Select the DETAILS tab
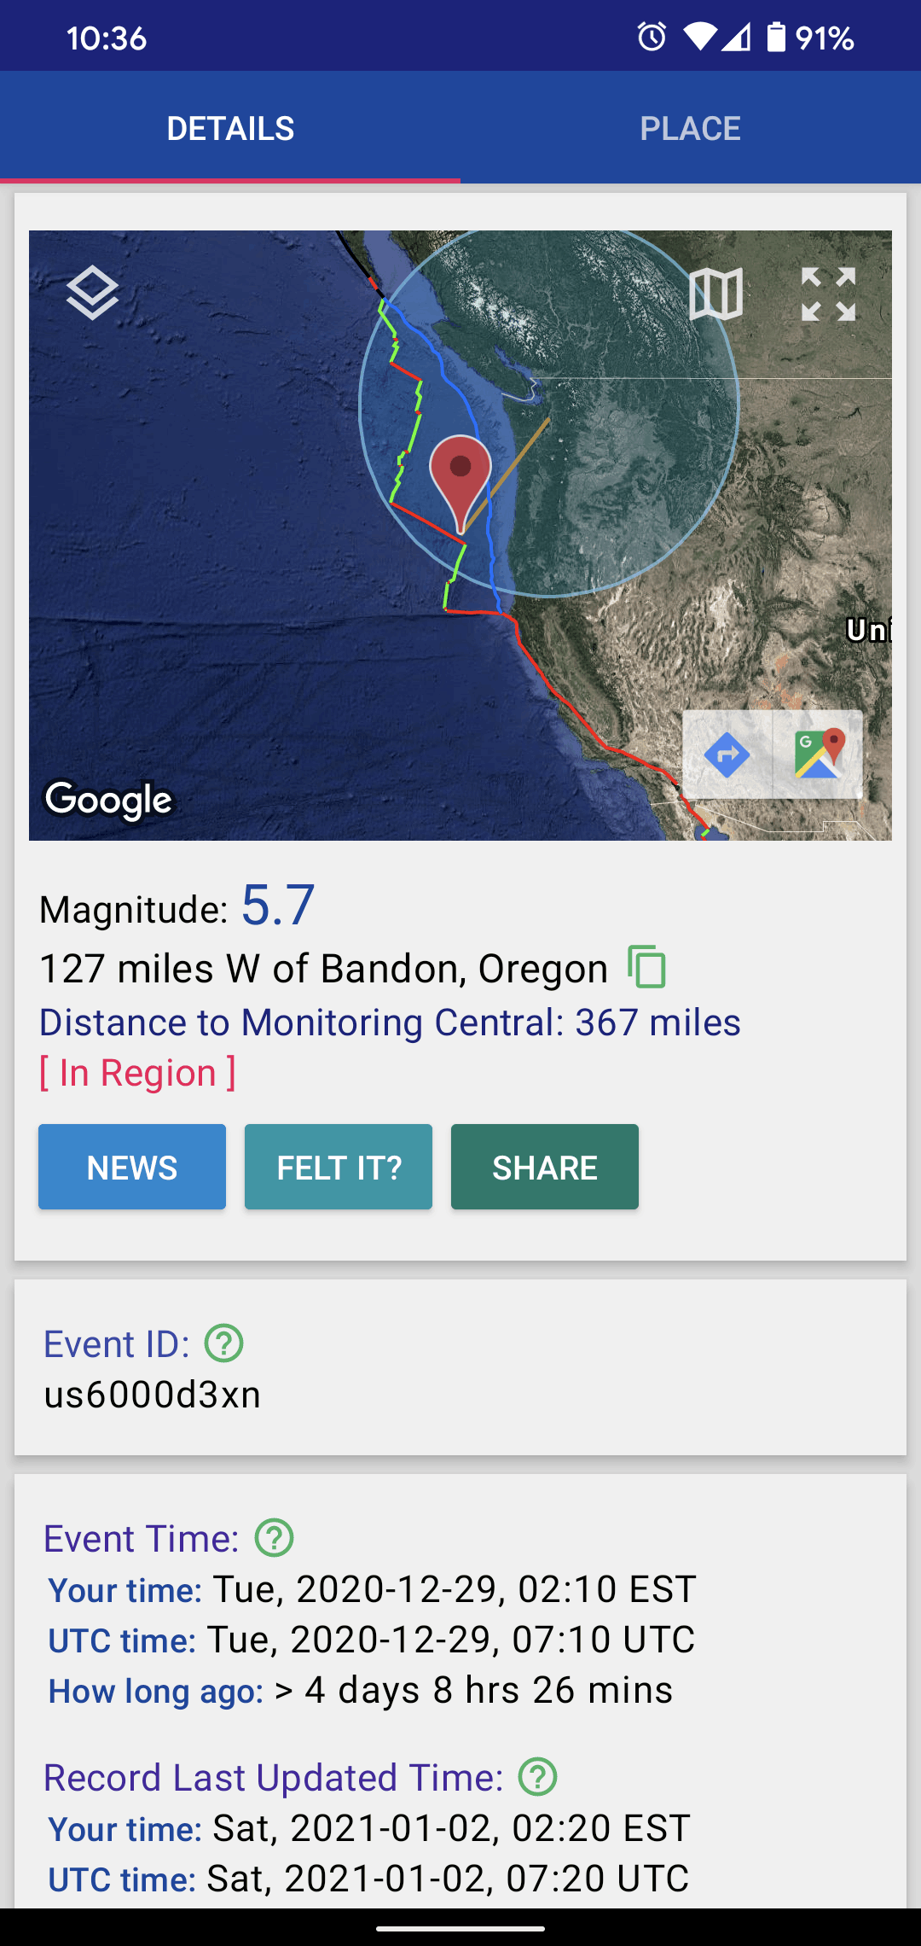 point(230,128)
